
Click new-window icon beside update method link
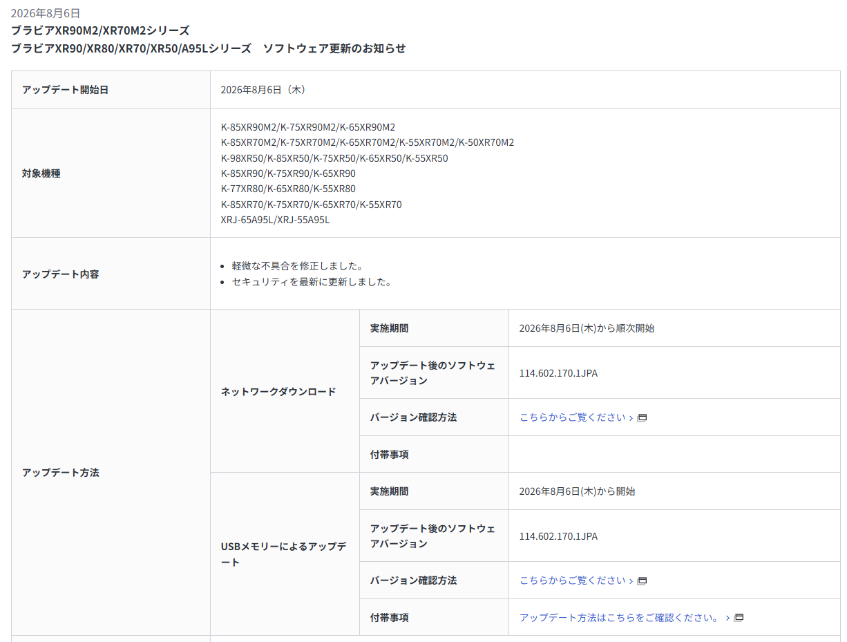coord(739,618)
